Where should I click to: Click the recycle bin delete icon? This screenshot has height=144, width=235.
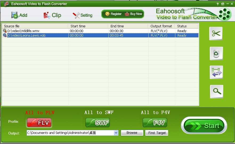[216, 54]
